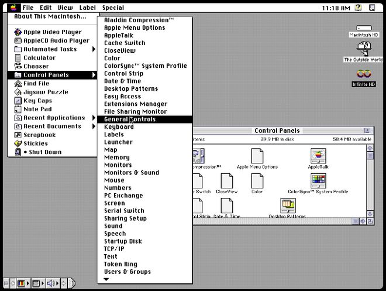This screenshot has height=291, width=386.
Task: Select CloseView file icon in window
Action: [x=227, y=180]
